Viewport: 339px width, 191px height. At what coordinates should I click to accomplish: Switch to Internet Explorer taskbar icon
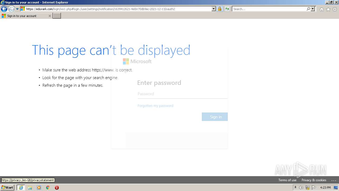[x=21, y=188]
